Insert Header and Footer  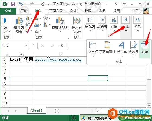click(107, 47)
